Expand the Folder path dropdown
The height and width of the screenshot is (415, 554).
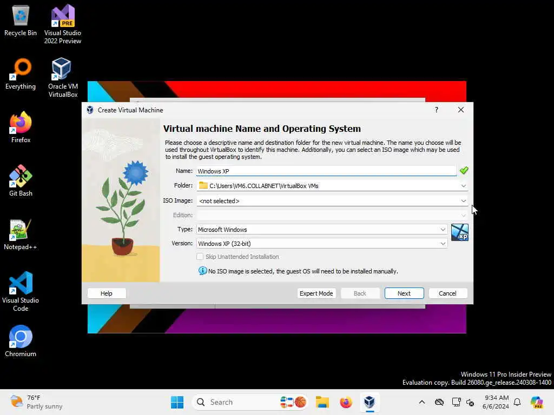click(464, 186)
